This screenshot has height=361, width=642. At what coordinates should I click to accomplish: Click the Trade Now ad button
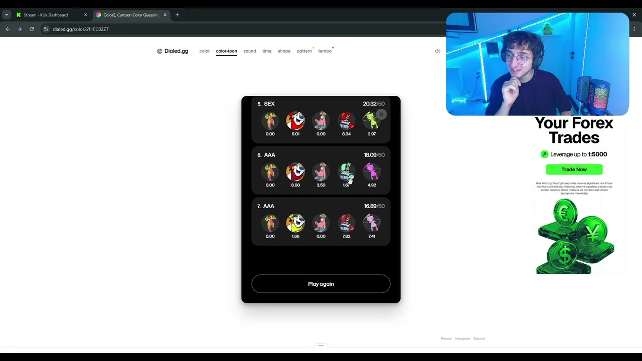574,169
